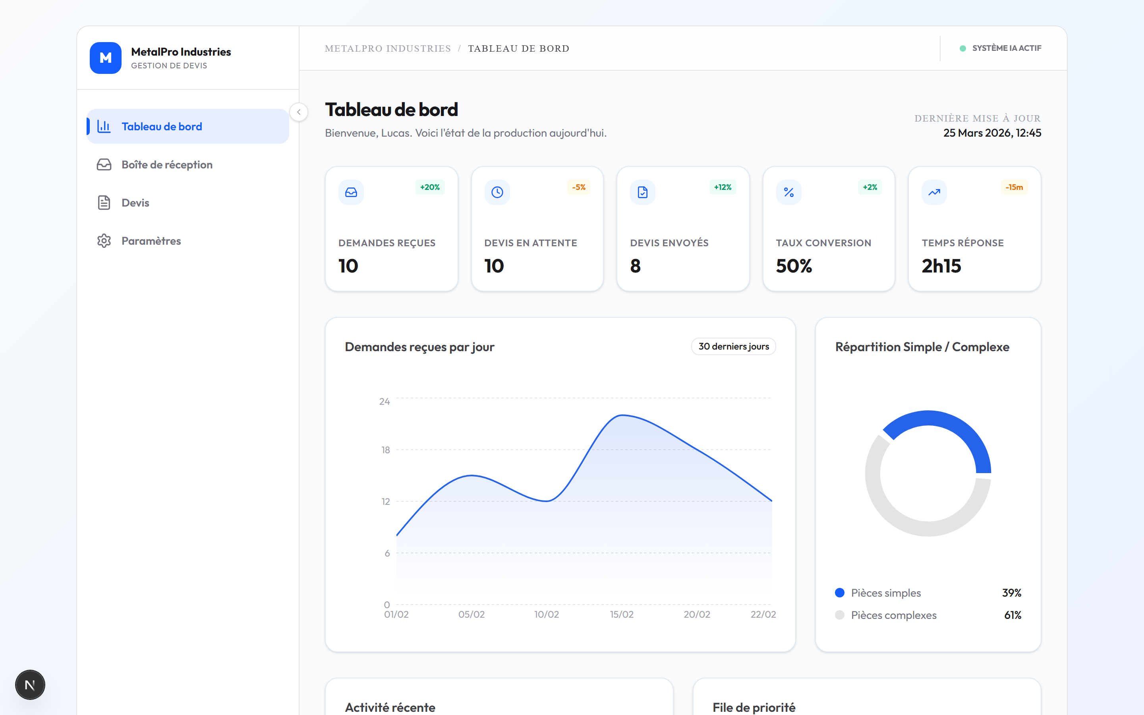Open the Devis en attente card value 10

click(494, 266)
